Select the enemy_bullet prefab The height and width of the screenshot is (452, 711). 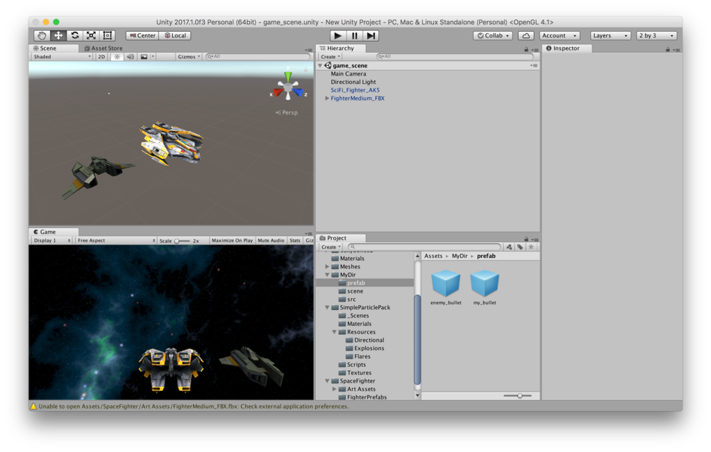446,287
